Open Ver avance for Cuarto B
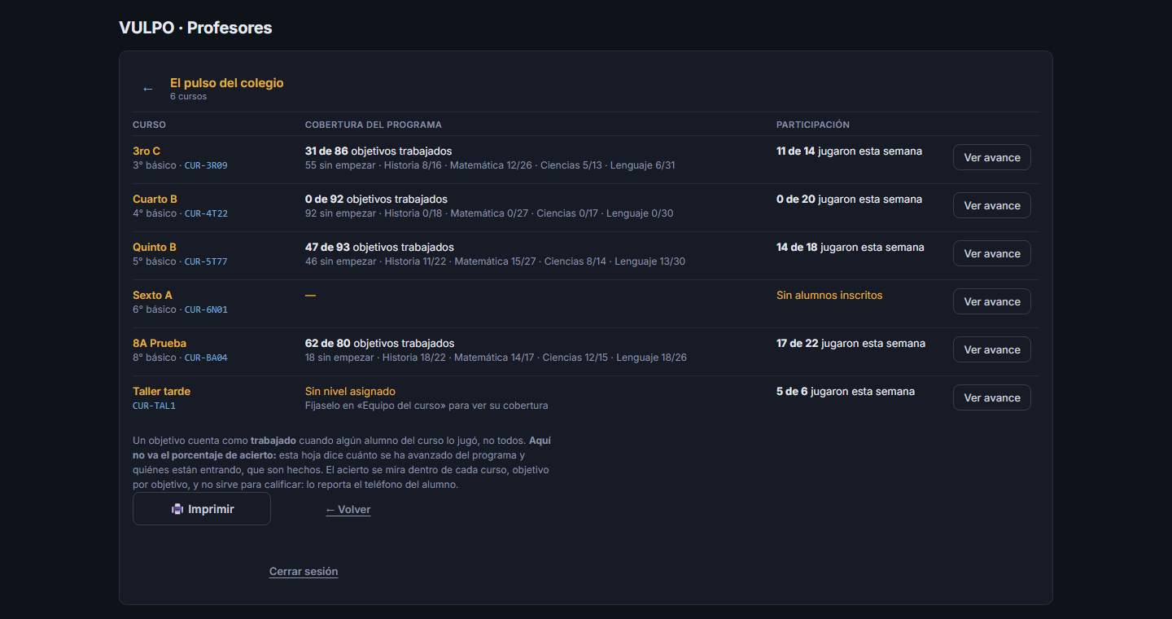 992,205
